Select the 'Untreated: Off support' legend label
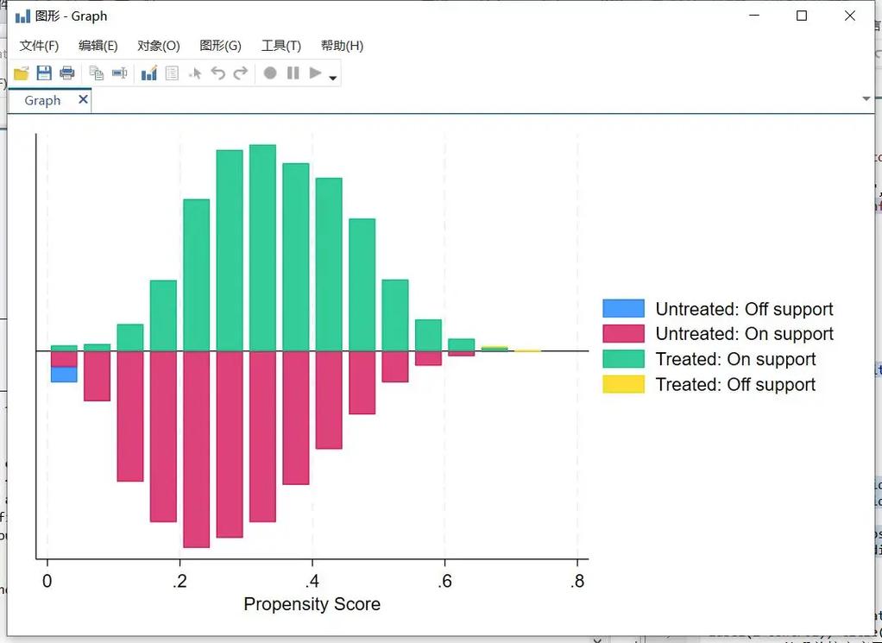The width and height of the screenshot is (882, 643). click(x=744, y=309)
